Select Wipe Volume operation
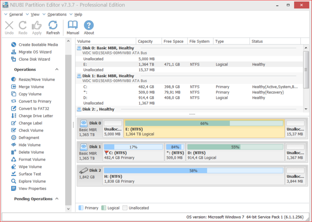312x222 pixels. (26, 167)
